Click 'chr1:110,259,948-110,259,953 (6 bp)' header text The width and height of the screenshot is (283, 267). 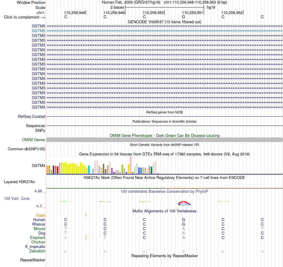[x=195, y=2]
